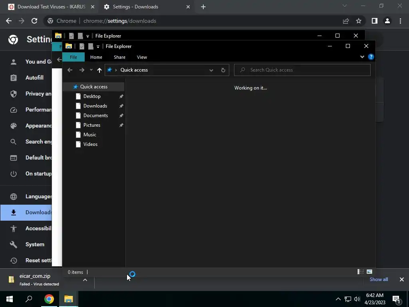Open recent locations dropdown arrow
This screenshot has width=409, height=307.
coord(91,70)
